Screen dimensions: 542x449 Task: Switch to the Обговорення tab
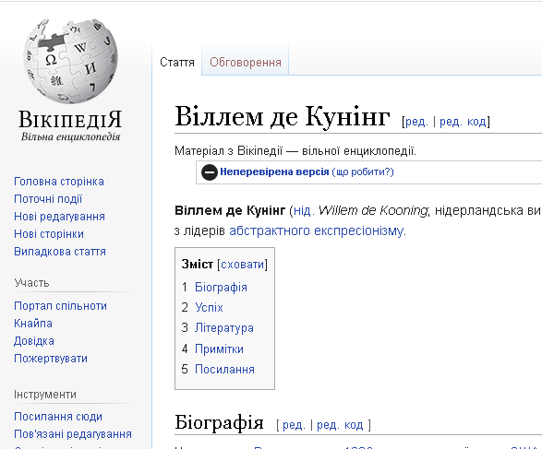(x=245, y=63)
